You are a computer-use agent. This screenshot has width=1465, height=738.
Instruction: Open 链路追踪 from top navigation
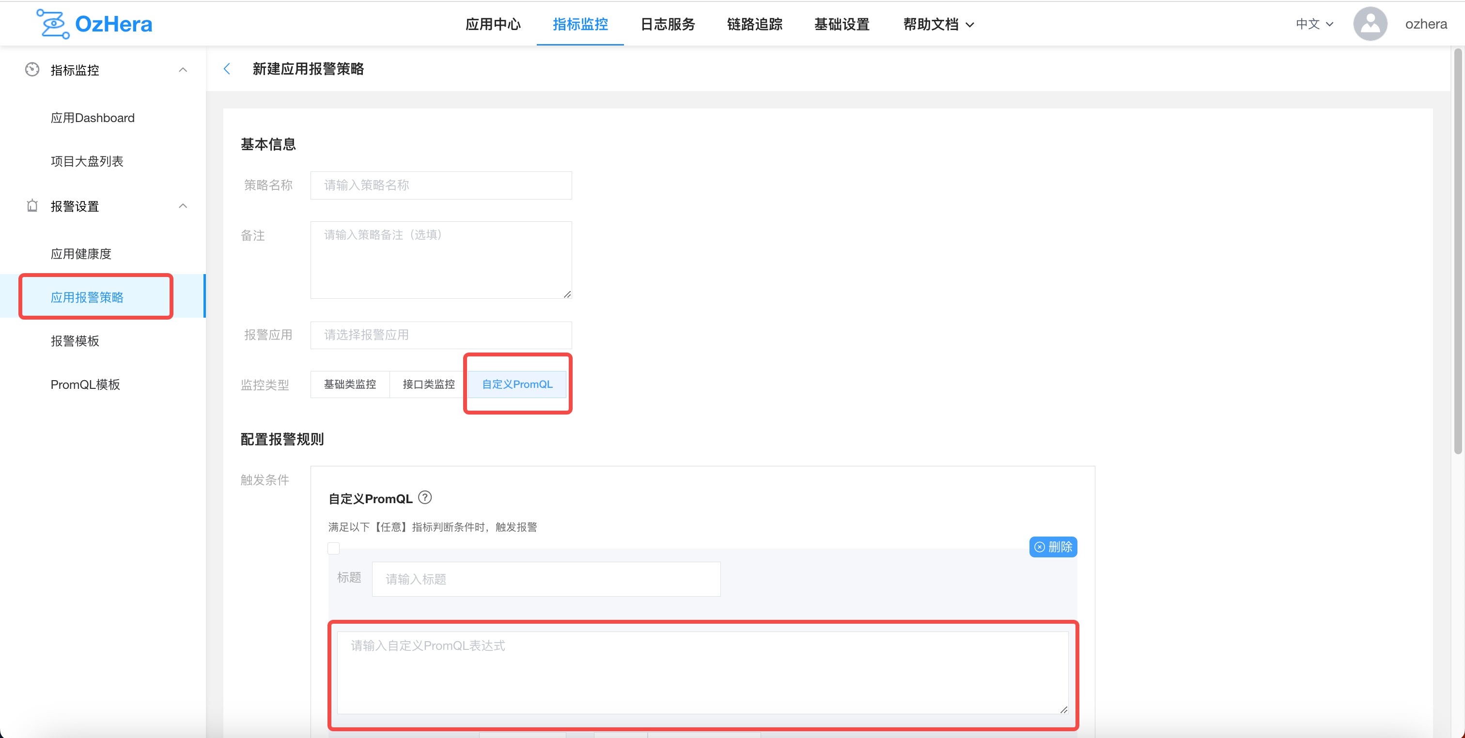click(755, 24)
